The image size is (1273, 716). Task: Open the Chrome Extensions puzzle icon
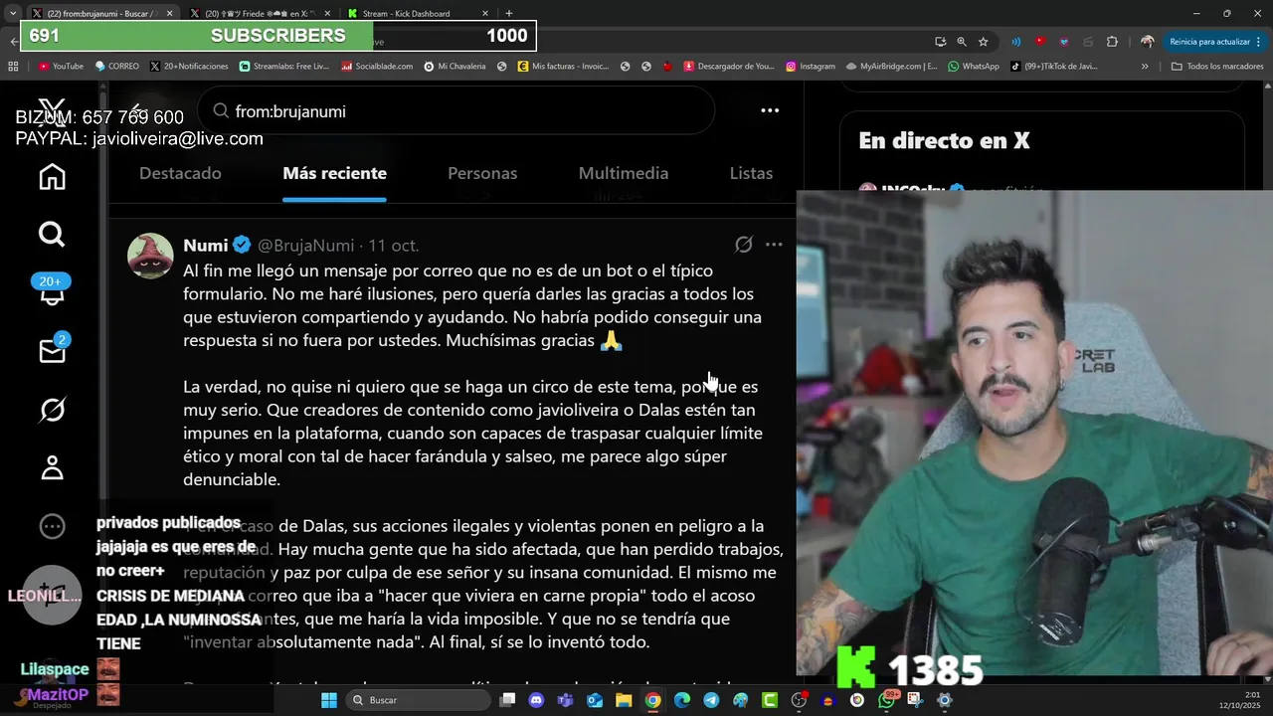pyautogui.click(x=1112, y=41)
